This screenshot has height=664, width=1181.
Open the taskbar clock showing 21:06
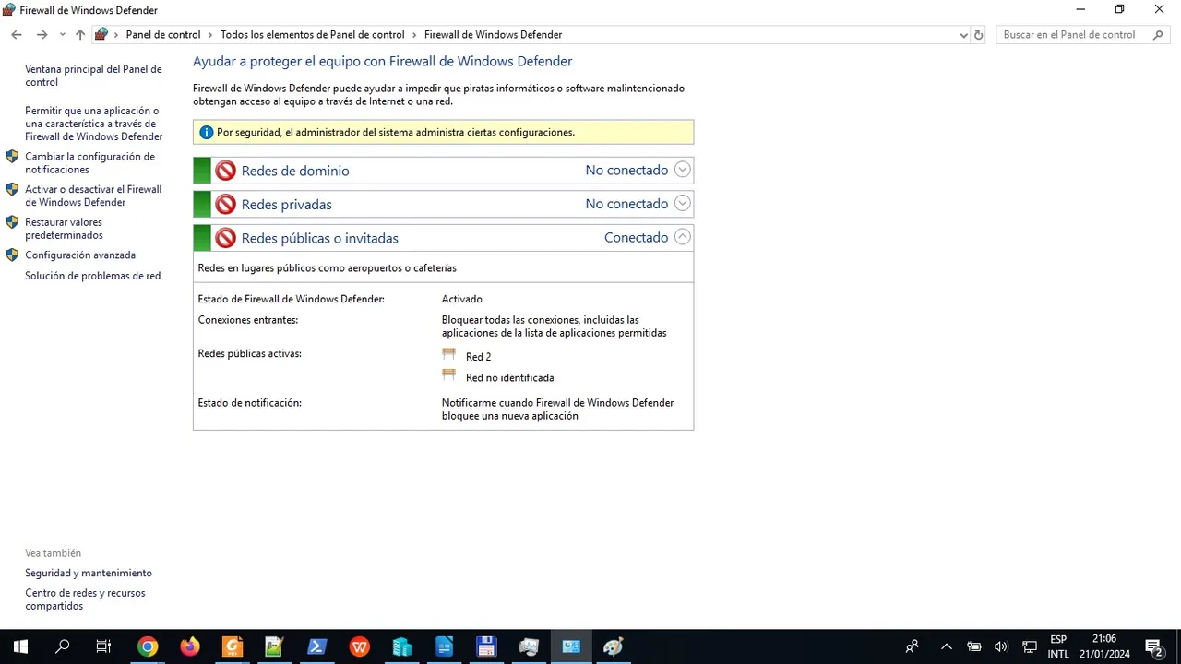[x=1104, y=646]
